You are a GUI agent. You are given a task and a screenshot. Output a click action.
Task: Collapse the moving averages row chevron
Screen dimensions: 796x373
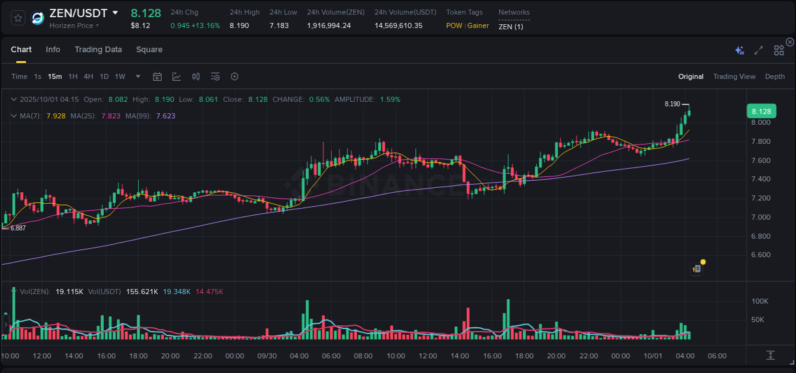[14, 115]
